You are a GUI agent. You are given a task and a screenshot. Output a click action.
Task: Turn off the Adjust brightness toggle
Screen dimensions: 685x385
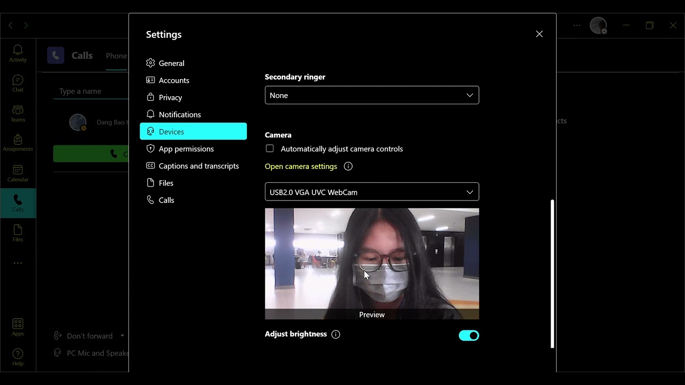coord(469,335)
